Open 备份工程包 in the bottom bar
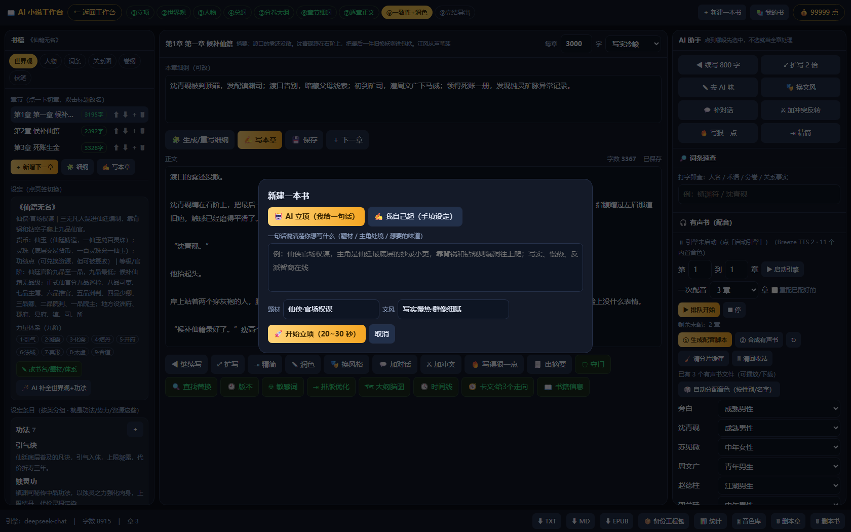The width and height of the screenshot is (851, 532). pos(664,521)
